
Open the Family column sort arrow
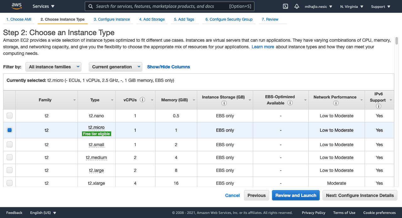coord(74,100)
